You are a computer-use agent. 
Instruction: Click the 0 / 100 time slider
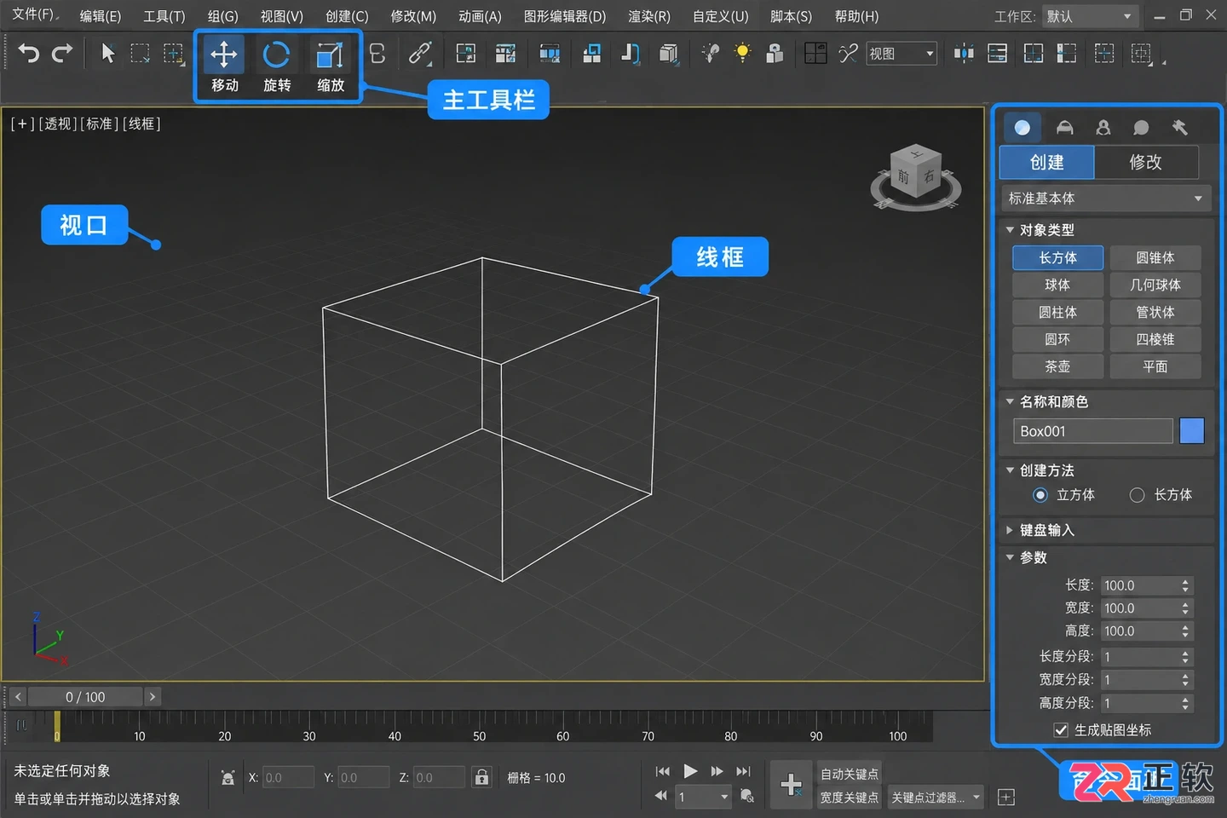[85, 697]
